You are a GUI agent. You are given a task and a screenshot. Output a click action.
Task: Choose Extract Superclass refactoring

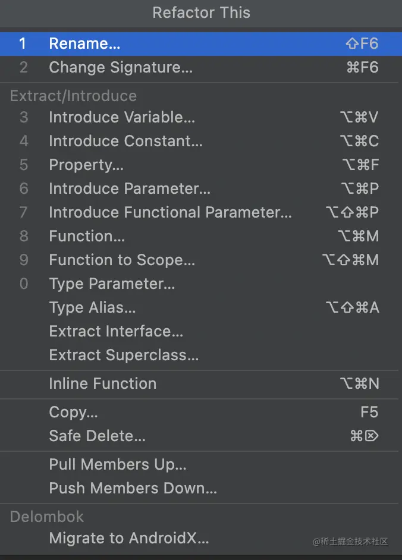click(124, 355)
